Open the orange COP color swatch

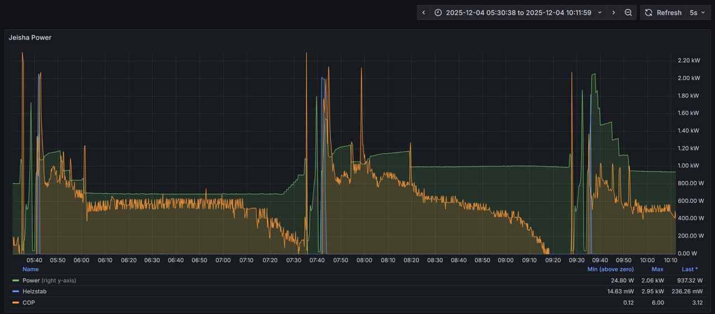(16, 303)
